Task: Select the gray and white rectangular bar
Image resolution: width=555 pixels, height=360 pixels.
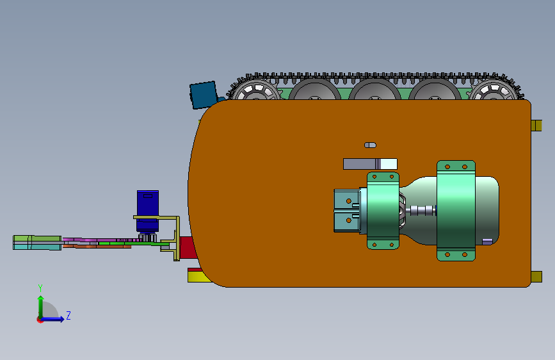Action: 370,164
